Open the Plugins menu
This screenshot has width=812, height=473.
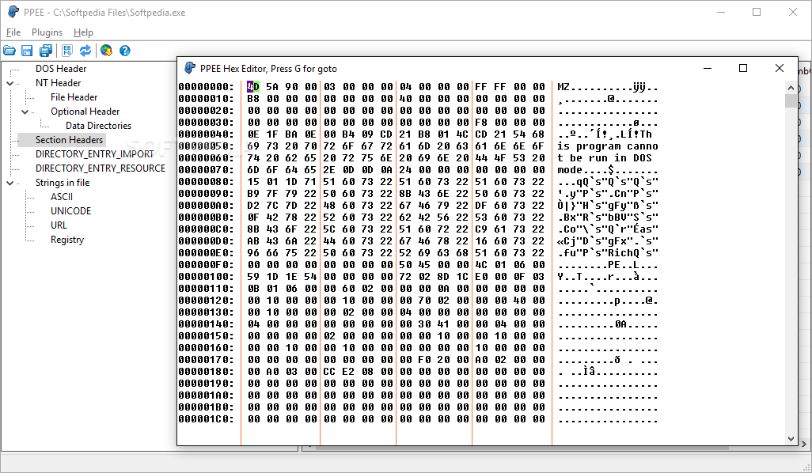[x=47, y=32]
